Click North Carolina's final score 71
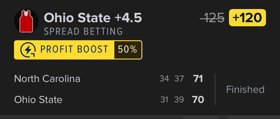 tap(198, 79)
